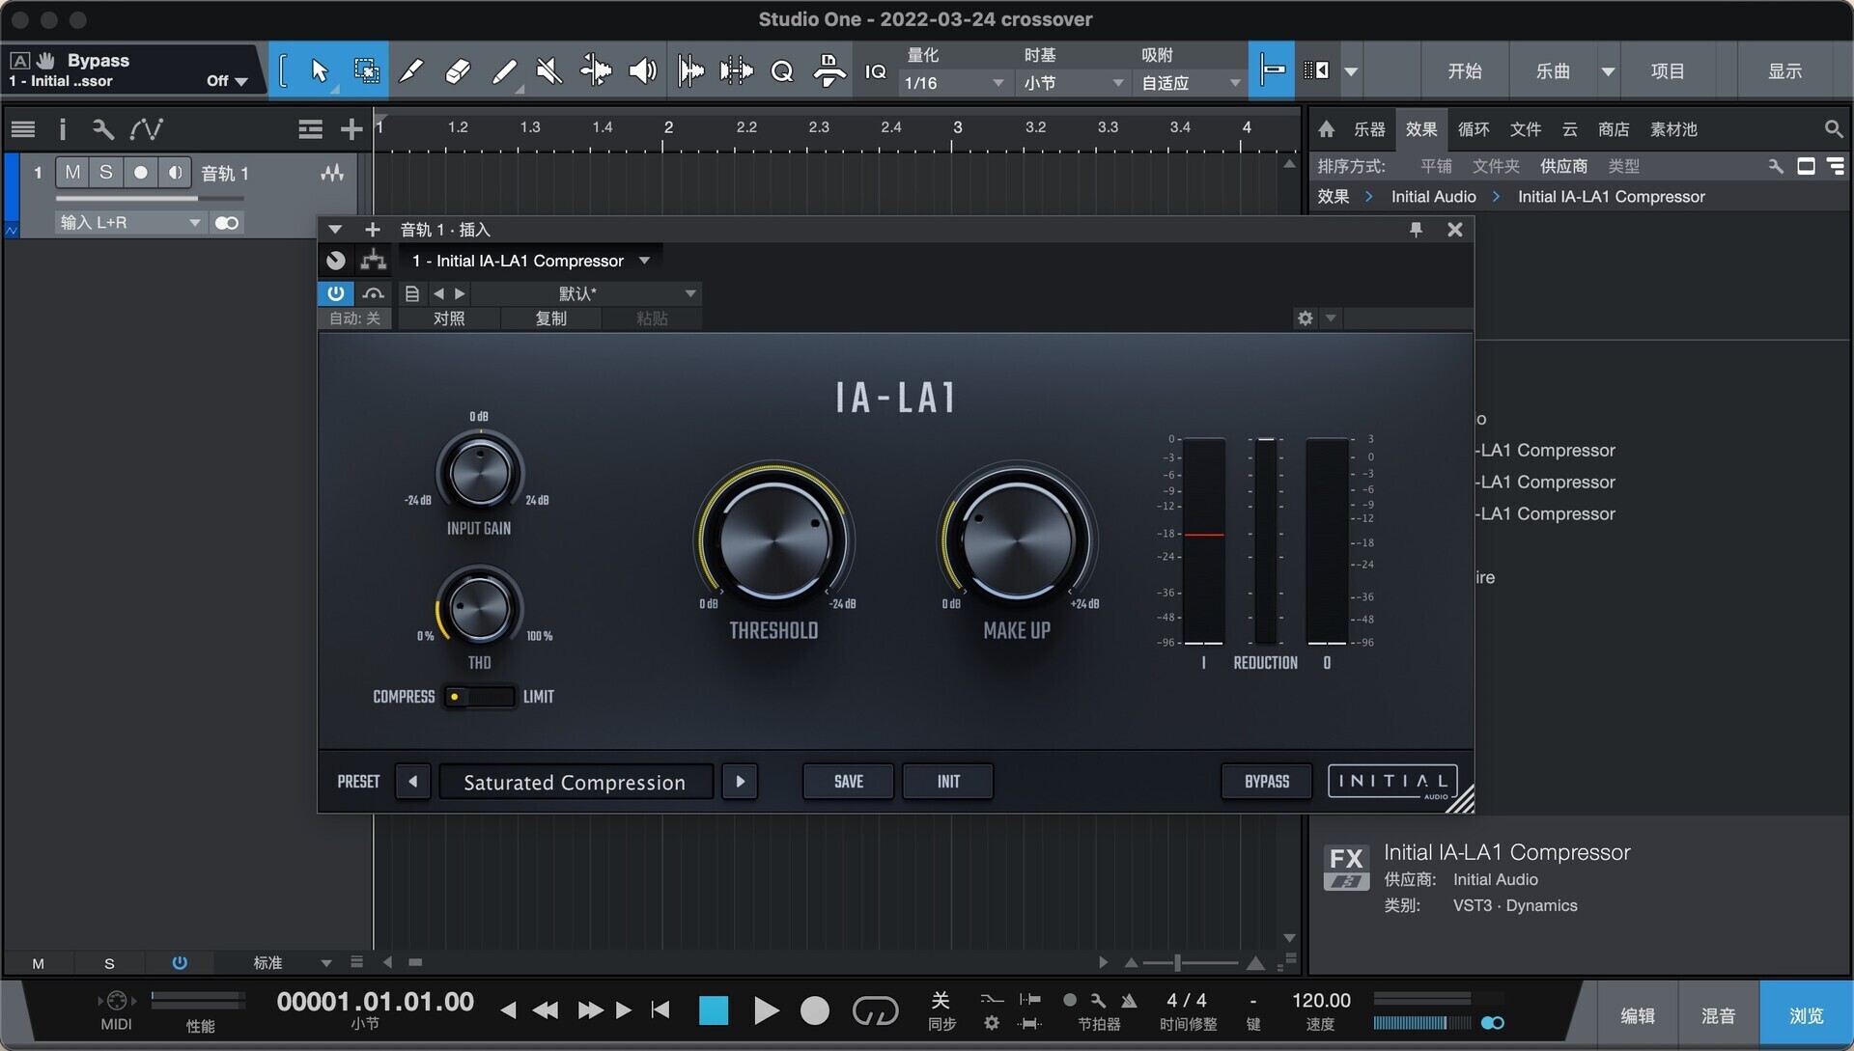Click the 120.00 tempo value
The width and height of the screenshot is (1854, 1051).
pyautogui.click(x=1321, y=1001)
